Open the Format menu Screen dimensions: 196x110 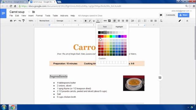pyautogui.click(x=39, y=16)
